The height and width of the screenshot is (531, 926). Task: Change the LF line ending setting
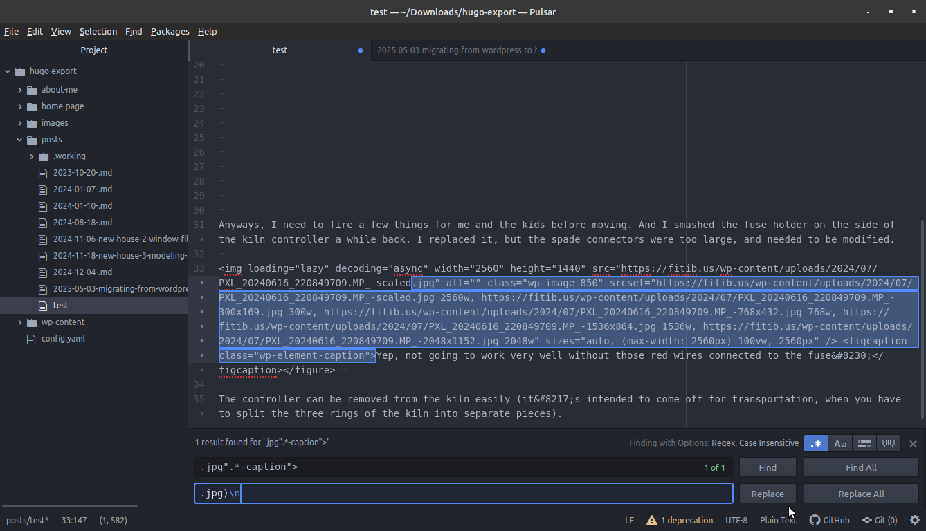[x=629, y=520]
